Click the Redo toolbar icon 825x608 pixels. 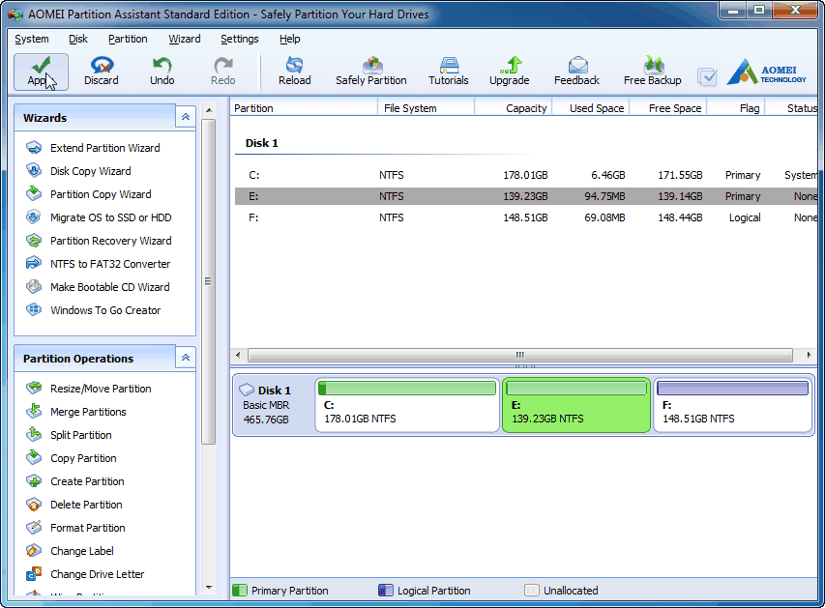point(223,72)
